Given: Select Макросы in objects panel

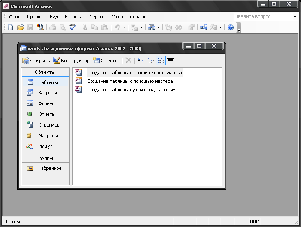Looking at the screenshot, I should point(46,136).
